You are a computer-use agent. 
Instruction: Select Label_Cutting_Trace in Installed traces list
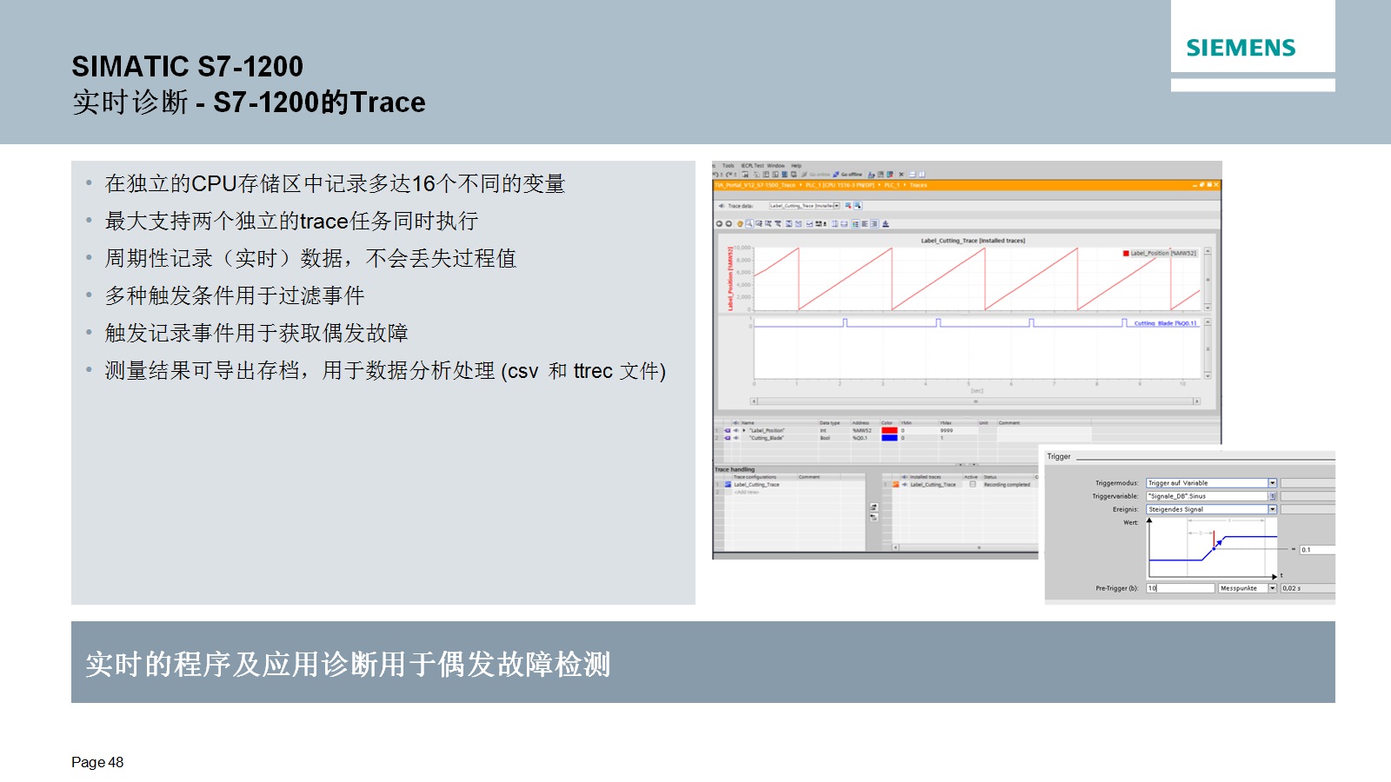pyautogui.click(x=933, y=485)
